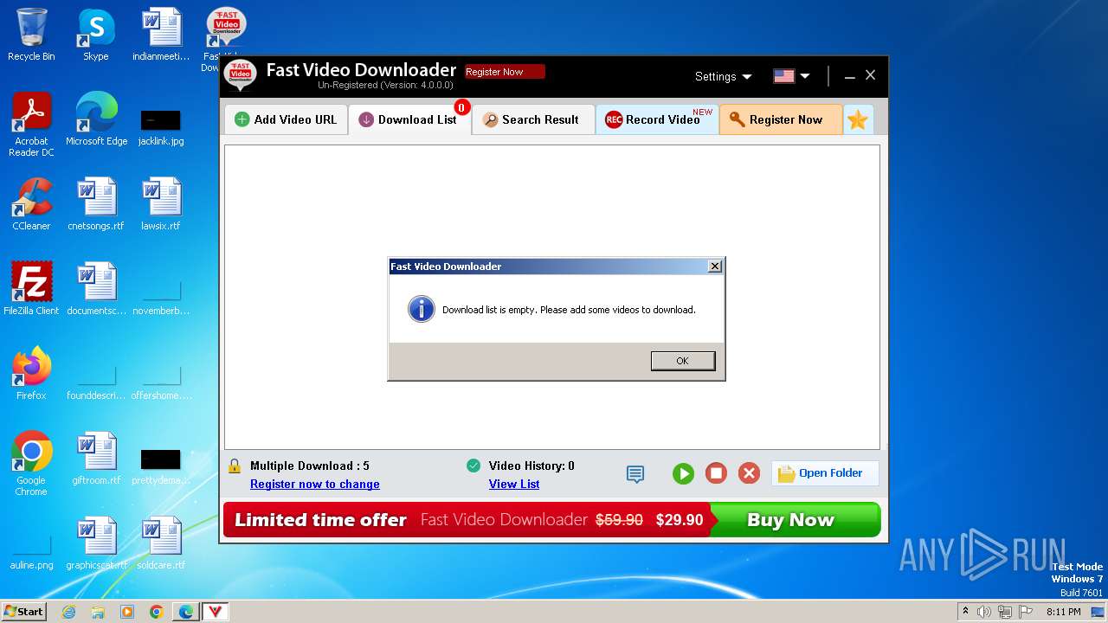Click the red X remove download icon
This screenshot has width=1108, height=623.
[x=749, y=473]
